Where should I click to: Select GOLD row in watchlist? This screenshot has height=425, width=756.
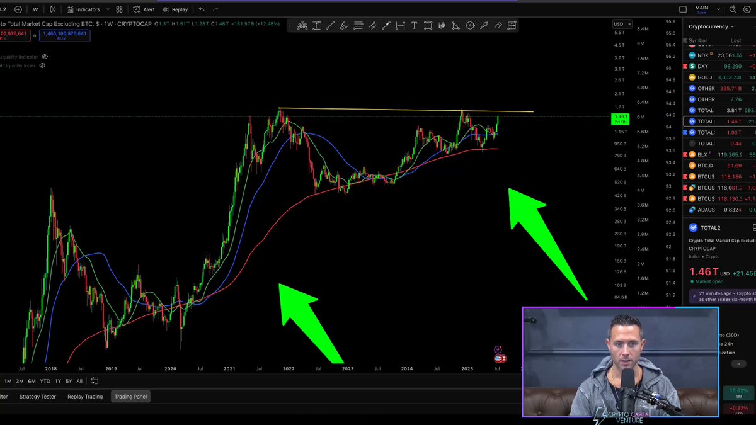pos(719,77)
